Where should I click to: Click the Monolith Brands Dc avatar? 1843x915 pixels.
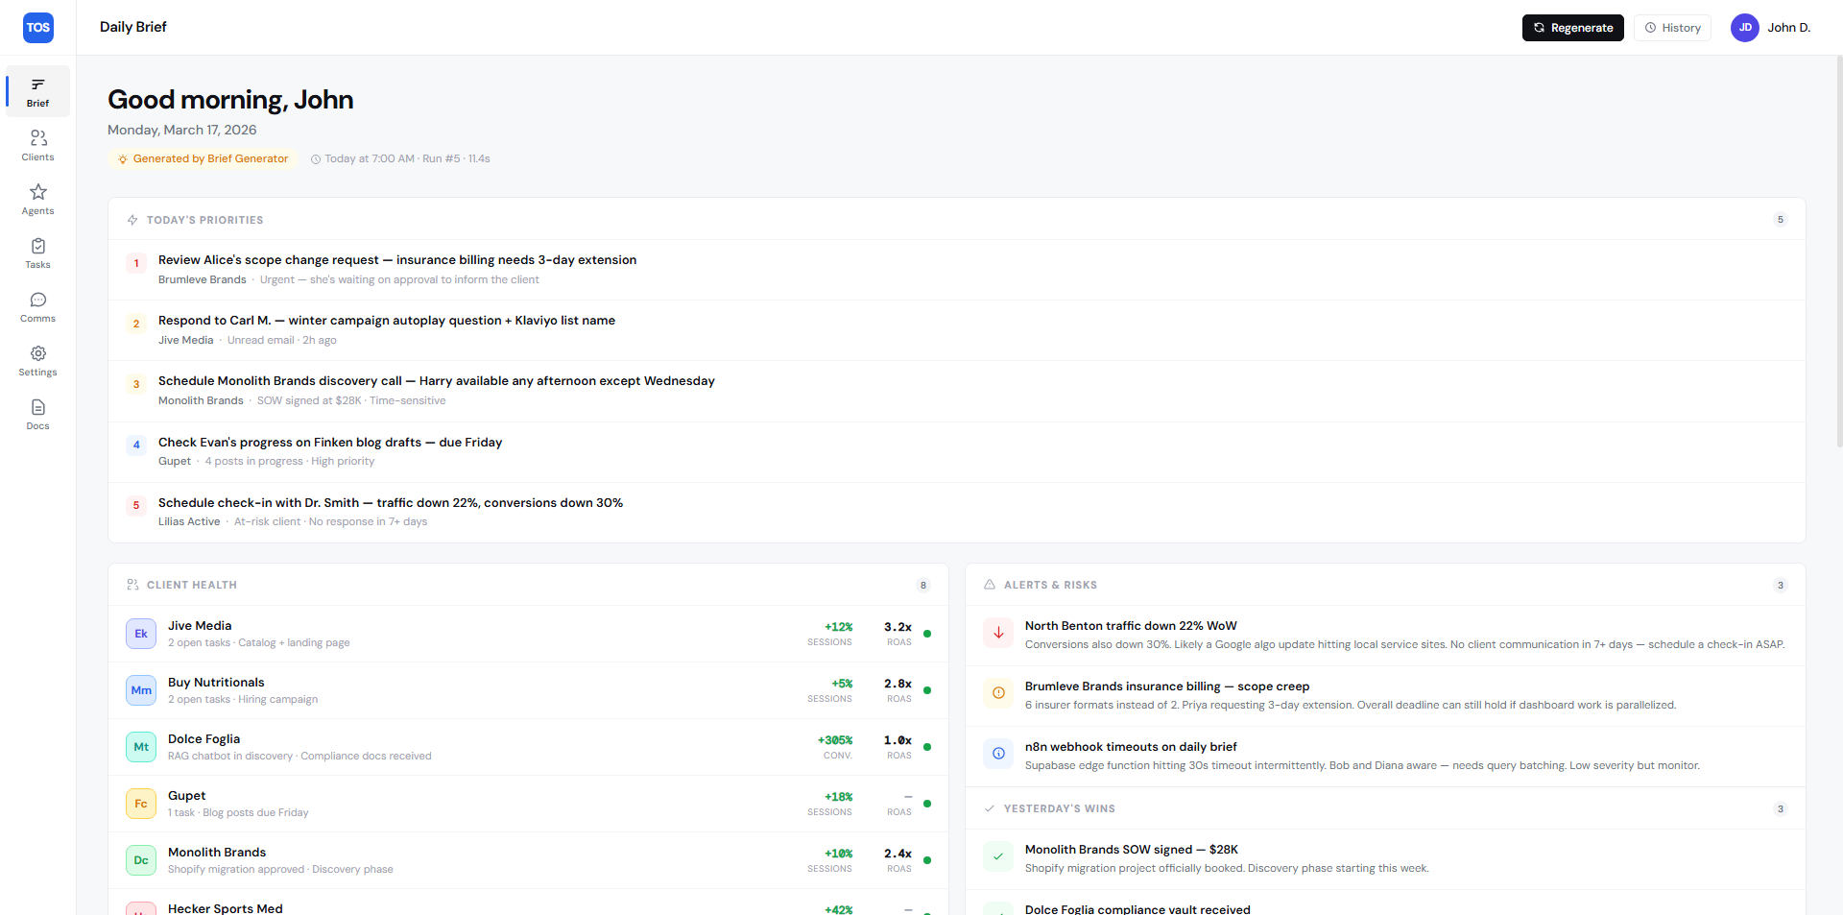coord(141,860)
